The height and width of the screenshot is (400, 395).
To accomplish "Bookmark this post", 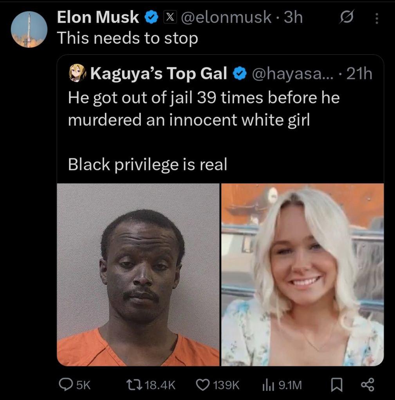I will 336,385.
